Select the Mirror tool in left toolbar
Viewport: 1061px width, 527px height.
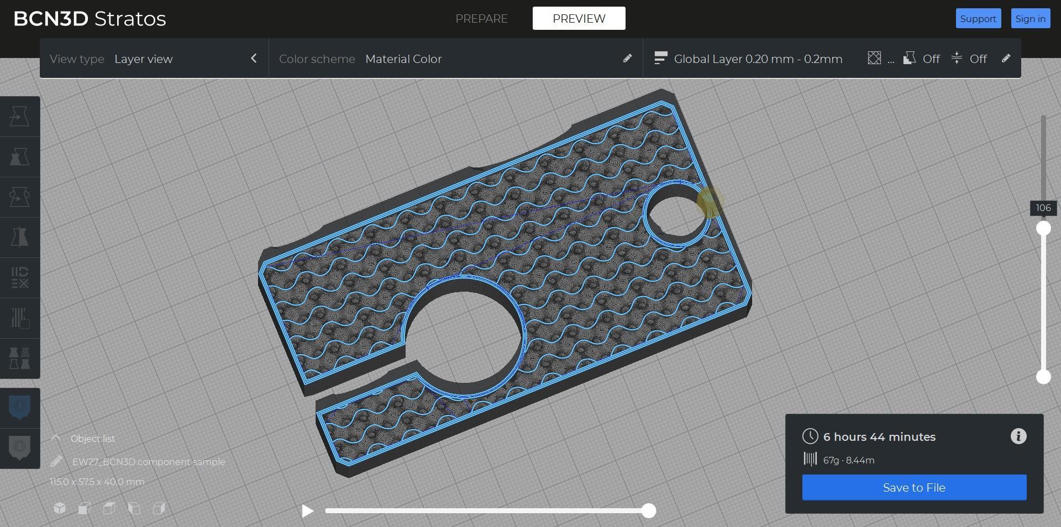pos(20,238)
